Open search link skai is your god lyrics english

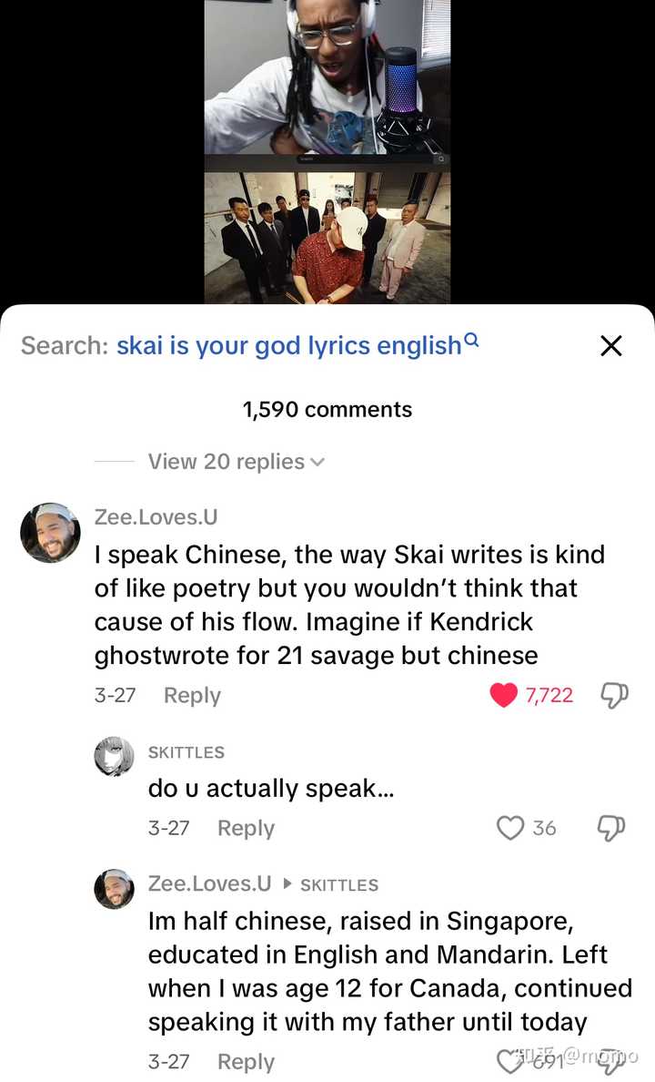tap(289, 345)
